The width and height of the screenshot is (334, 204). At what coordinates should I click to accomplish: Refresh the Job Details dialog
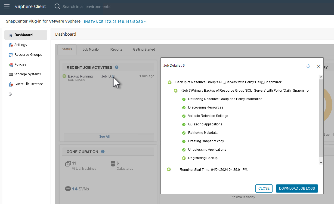(308, 66)
